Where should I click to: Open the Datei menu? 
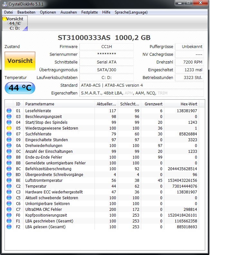(x=8, y=12)
